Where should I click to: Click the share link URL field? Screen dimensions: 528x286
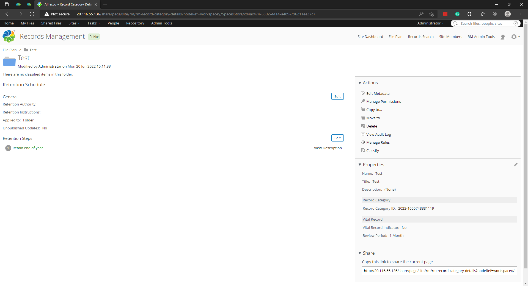(439, 271)
